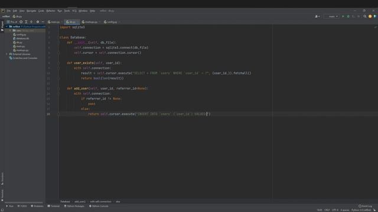Expand External Libraries node

(x=6, y=54)
